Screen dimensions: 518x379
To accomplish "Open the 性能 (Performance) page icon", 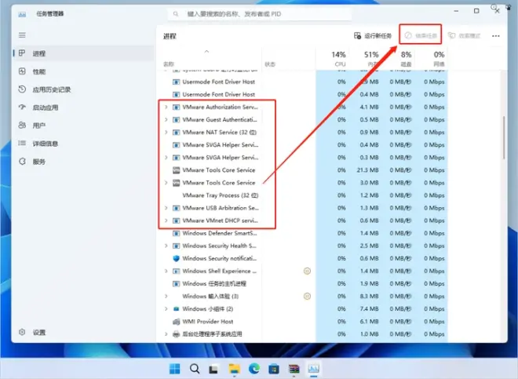I will pyautogui.click(x=22, y=71).
